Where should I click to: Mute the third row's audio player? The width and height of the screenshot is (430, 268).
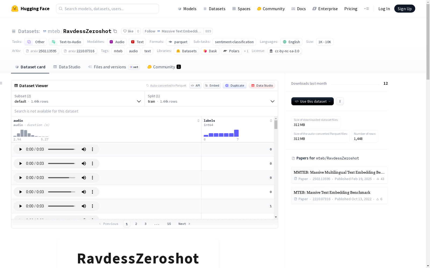coord(84,178)
